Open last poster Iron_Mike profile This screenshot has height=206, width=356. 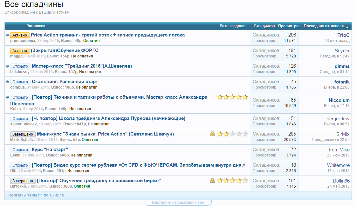coord(339,150)
